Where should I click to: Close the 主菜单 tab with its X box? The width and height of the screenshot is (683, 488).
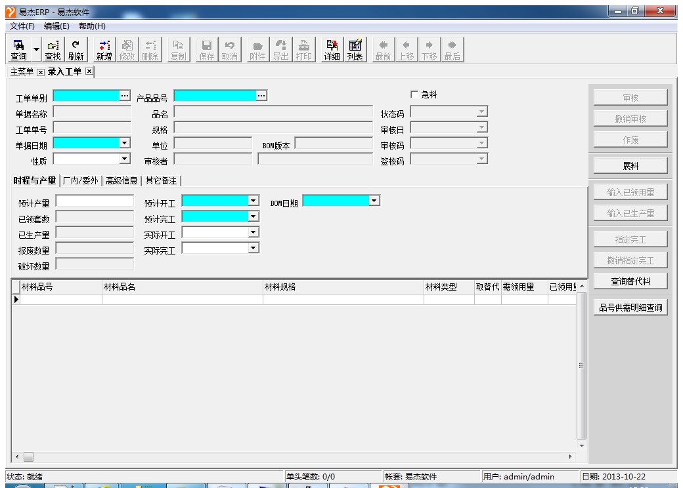40,71
